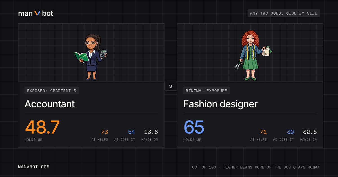Click Accountant's AI HELPS value 73
The height and width of the screenshot is (177, 338).
pyautogui.click(x=104, y=132)
